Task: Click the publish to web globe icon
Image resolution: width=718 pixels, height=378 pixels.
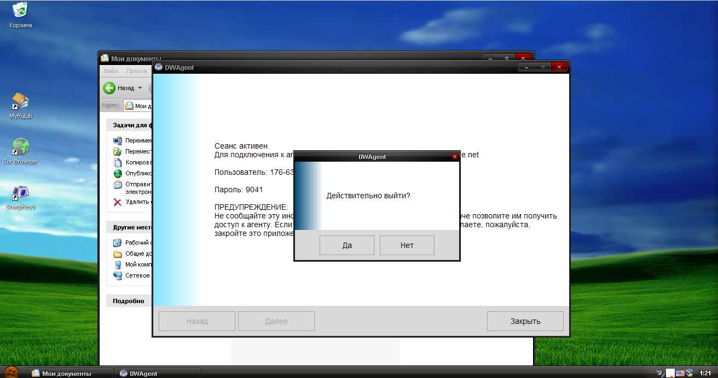Action: 117,173
